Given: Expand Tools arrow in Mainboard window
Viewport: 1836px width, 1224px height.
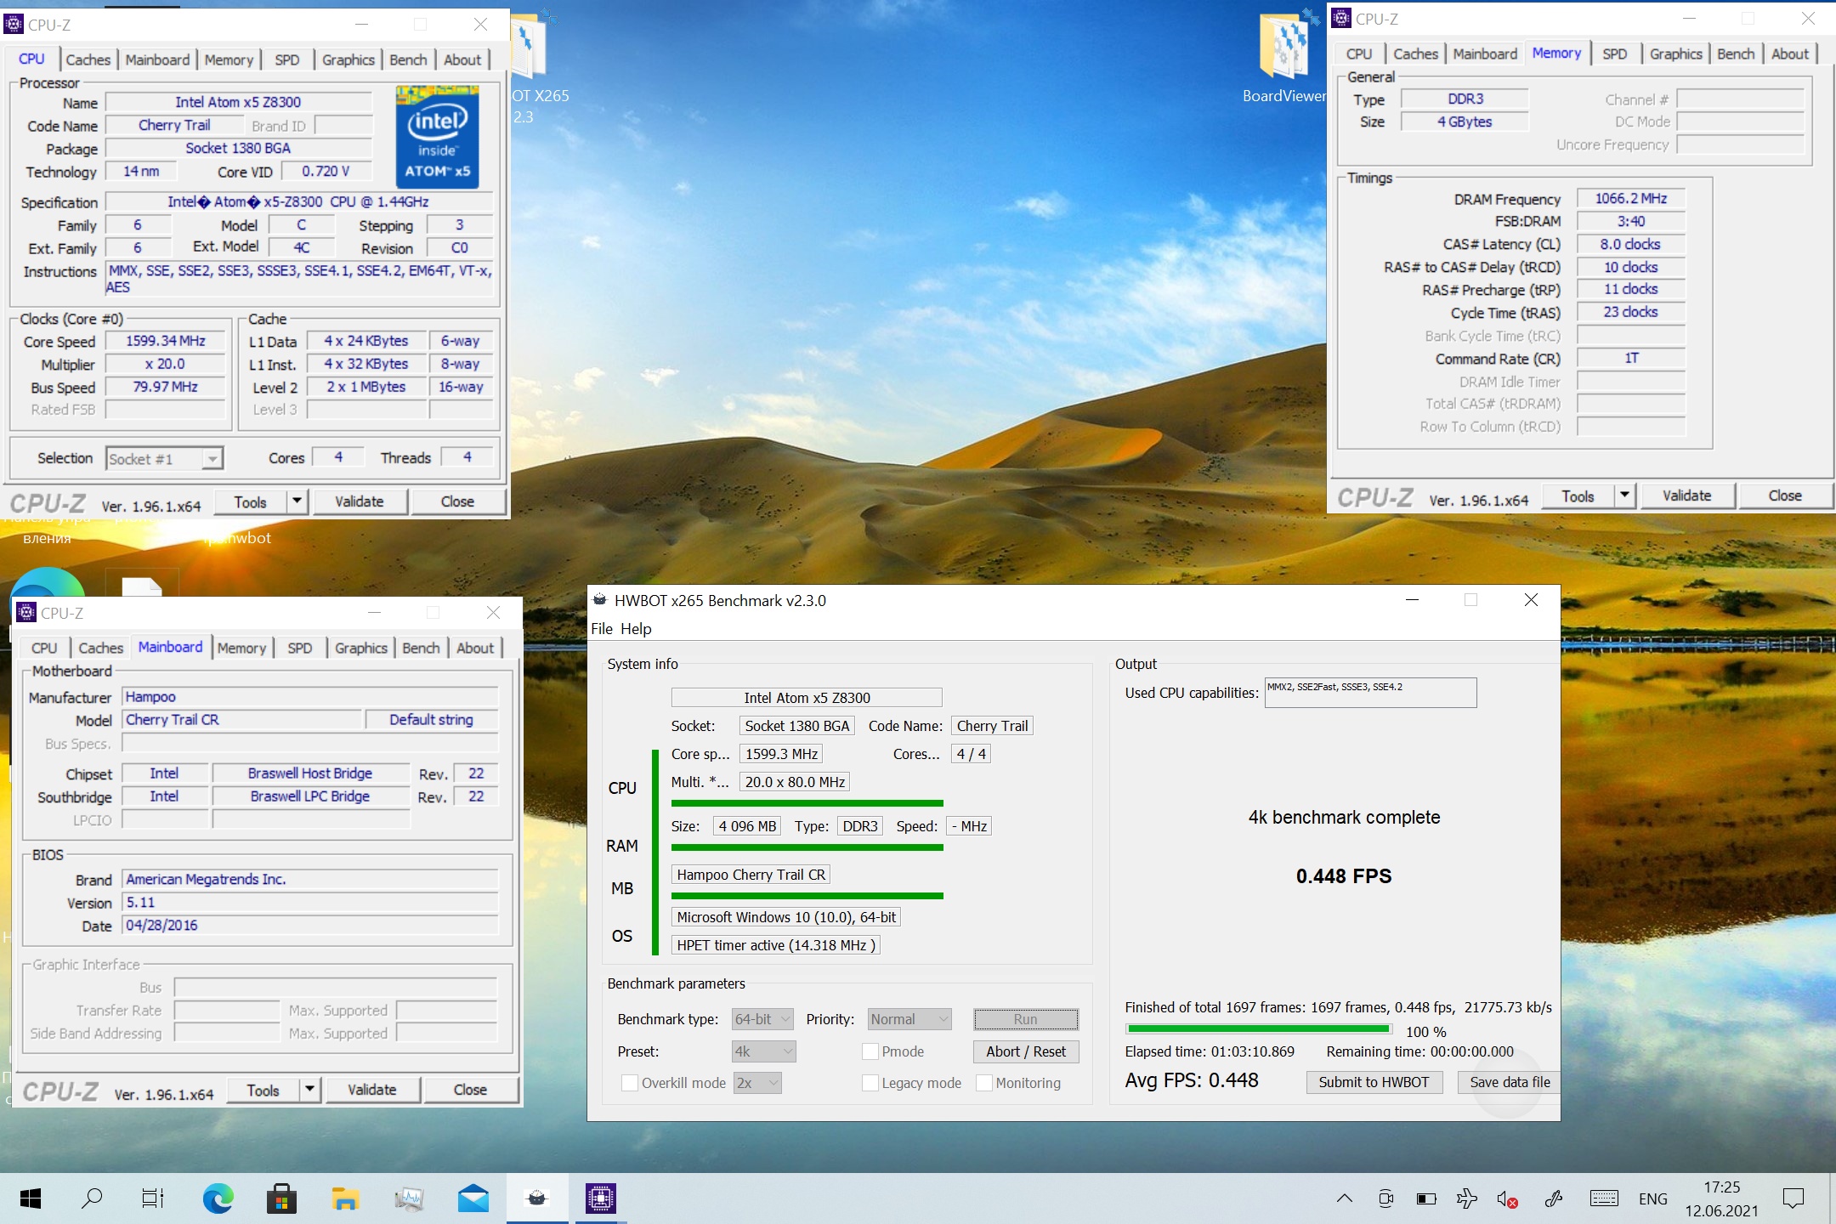Looking at the screenshot, I should pos(309,1090).
